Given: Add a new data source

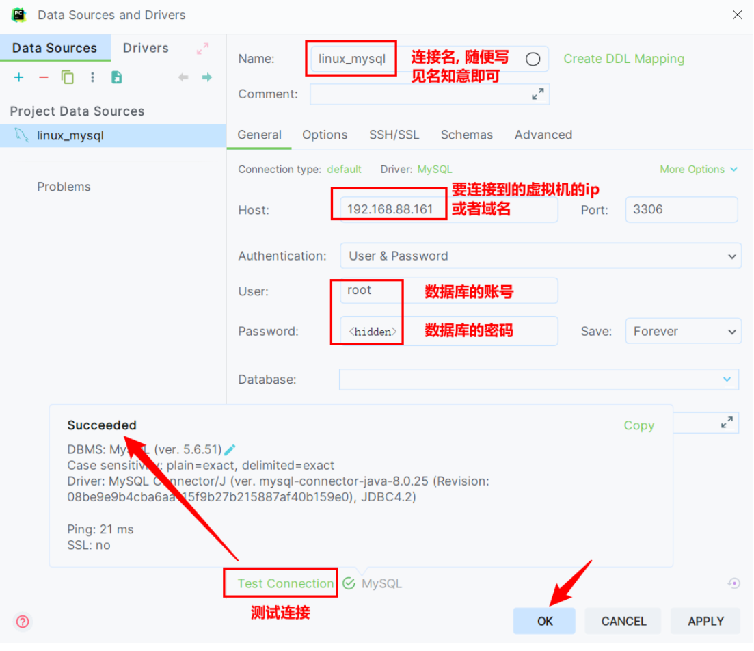Looking at the screenshot, I should coord(18,77).
